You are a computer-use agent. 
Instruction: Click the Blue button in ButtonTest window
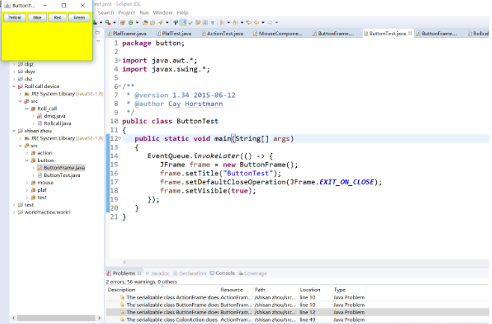coord(37,18)
